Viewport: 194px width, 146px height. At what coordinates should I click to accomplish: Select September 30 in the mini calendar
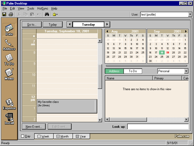tap(150, 61)
